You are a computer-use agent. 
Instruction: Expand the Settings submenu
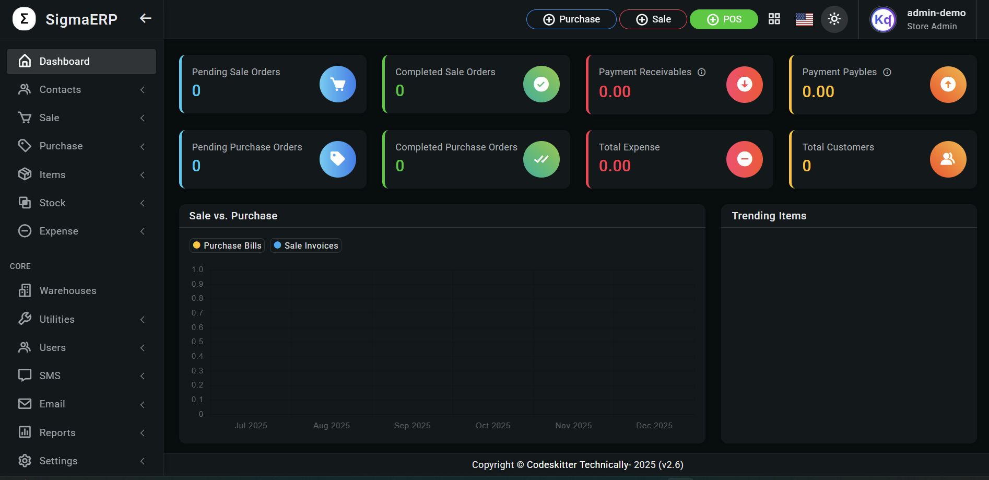[143, 461]
